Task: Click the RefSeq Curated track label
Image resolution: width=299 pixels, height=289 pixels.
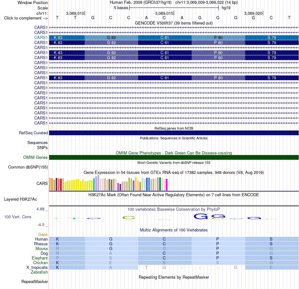Action: tap(33, 133)
